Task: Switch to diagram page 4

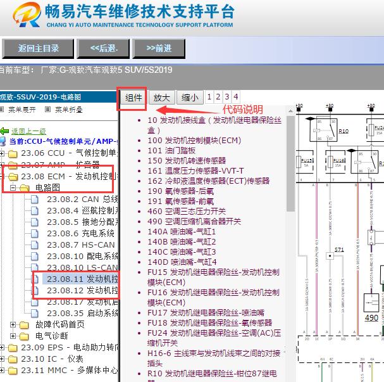Action: click(236, 97)
